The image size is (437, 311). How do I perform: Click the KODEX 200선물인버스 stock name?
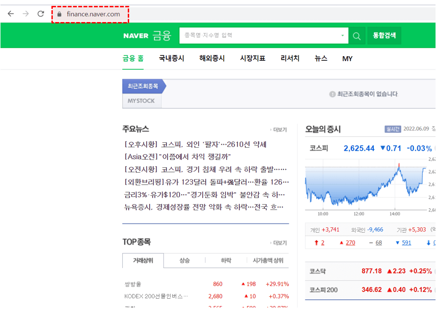[x=156, y=296]
